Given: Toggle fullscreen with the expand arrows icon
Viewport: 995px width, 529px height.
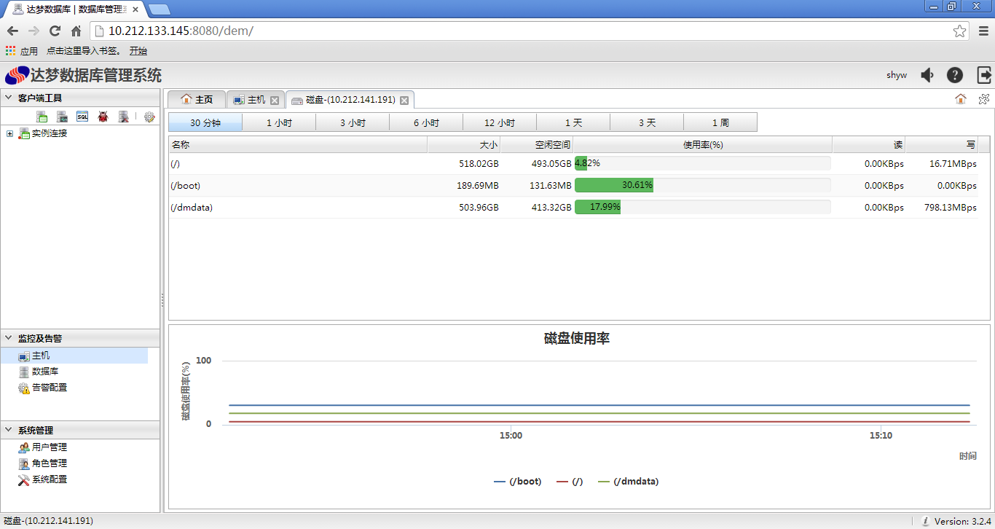Looking at the screenshot, I should (983, 99).
